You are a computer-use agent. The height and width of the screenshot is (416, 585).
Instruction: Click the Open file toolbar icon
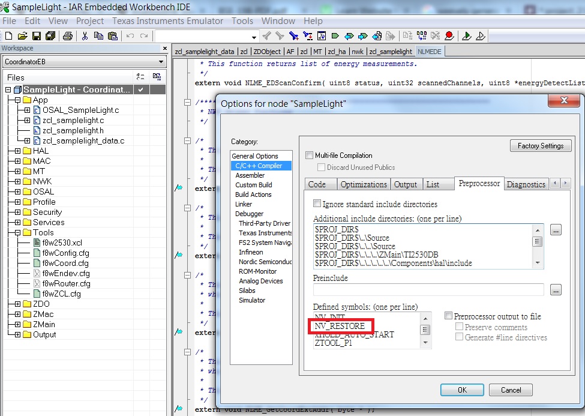[x=22, y=36]
